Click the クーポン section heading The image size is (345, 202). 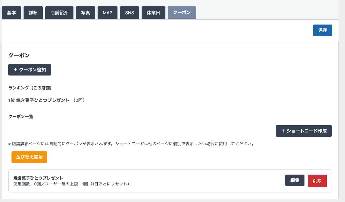tap(19, 55)
